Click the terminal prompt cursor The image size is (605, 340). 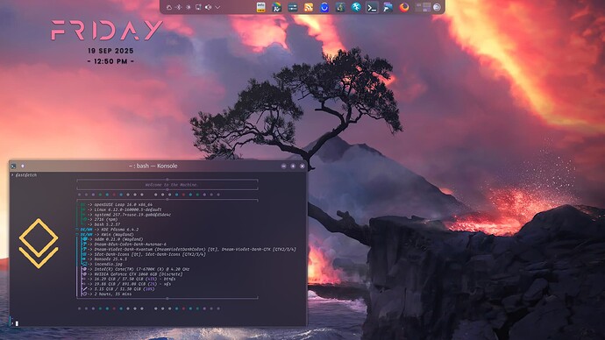point(17,323)
